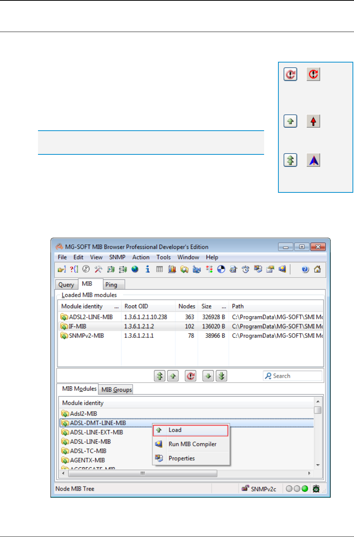Select ADSL-TC-MIB in module list
The image size is (354, 537).
pos(88,451)
